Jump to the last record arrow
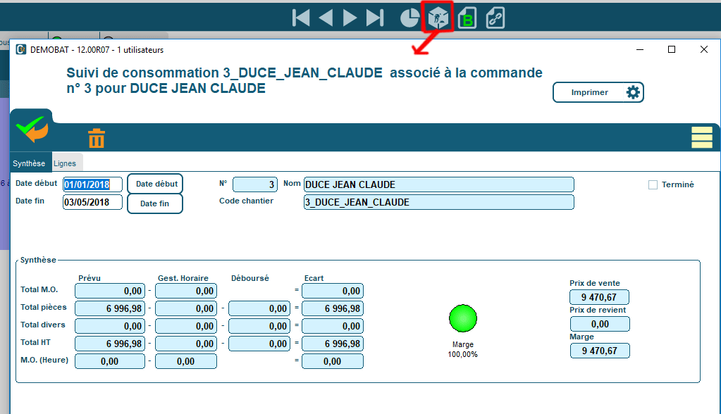Screen dimensions: 721x414 pyautogui.click(x=375, y=18)
